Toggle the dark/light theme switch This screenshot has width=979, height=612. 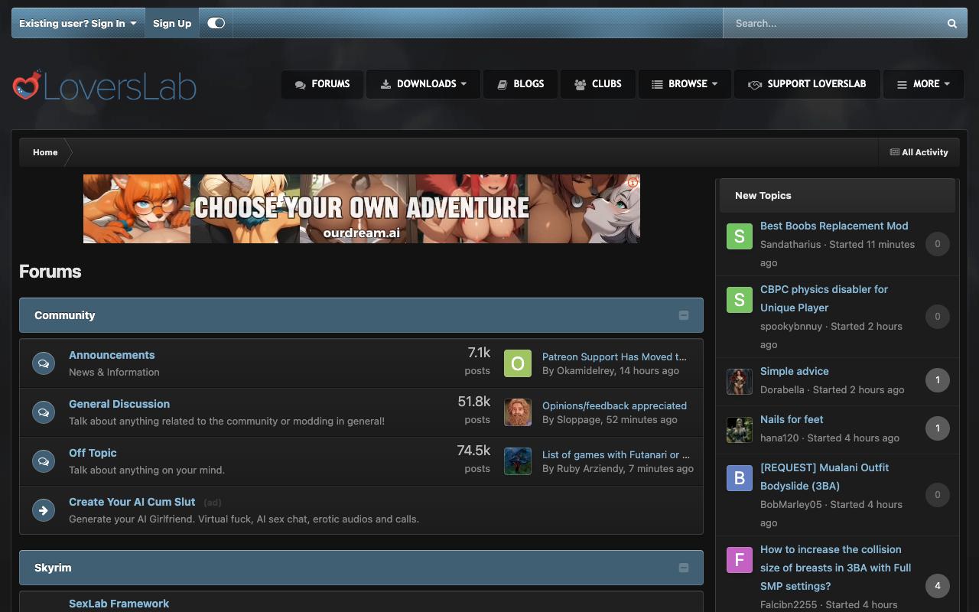(x=216, y=23)
